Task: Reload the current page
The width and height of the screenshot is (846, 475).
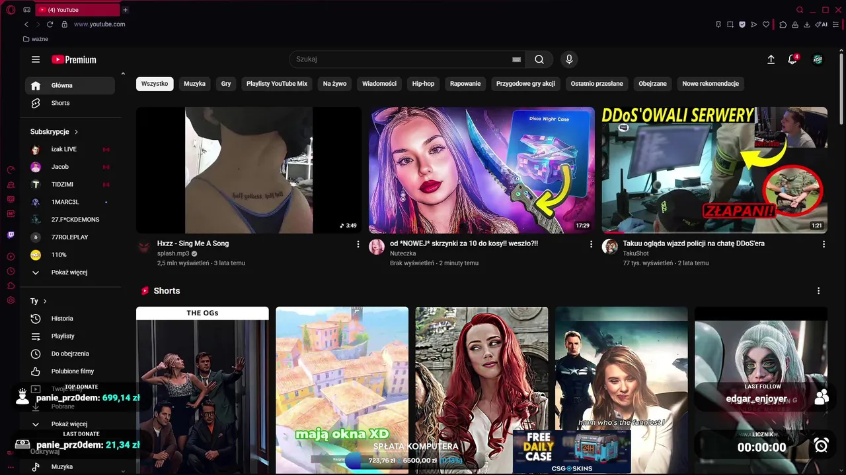Action: click(50, 24)
